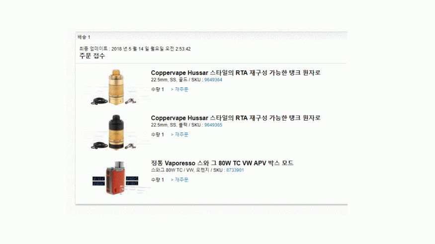Open the Vaporesso 80W TC VW APV title
The height and width of the screenshot is (244, 435).
[x=222, y=163]
